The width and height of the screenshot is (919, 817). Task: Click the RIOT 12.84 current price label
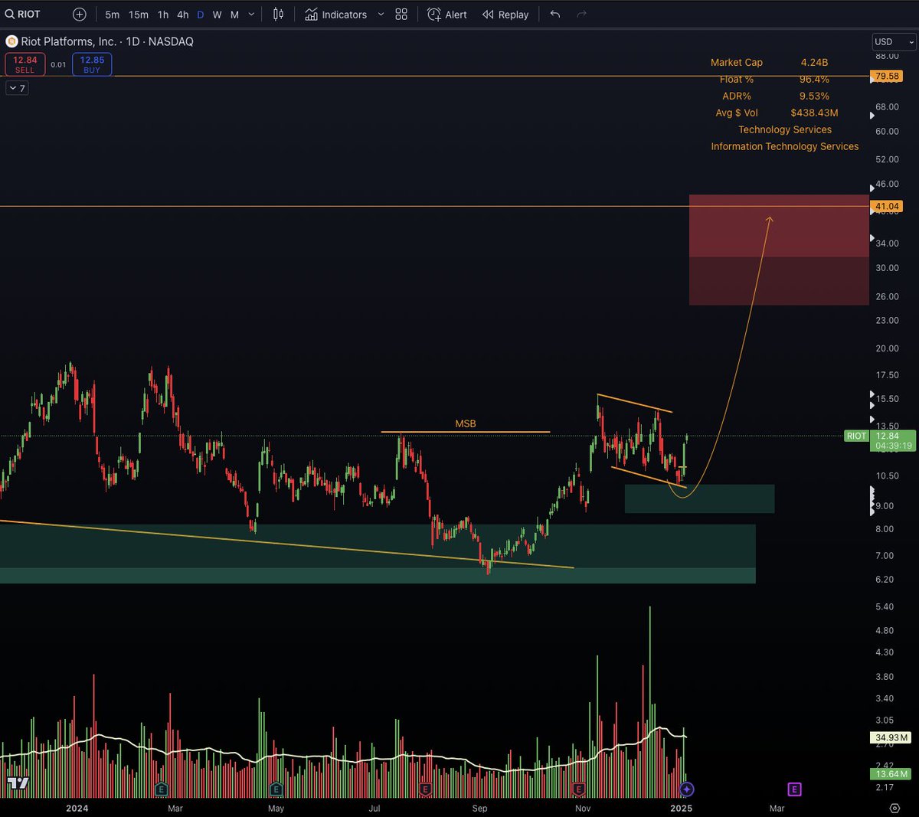click(880, 440)
